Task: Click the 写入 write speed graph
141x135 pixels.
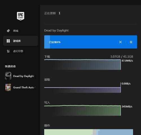Action: click(x=83, y=111)
